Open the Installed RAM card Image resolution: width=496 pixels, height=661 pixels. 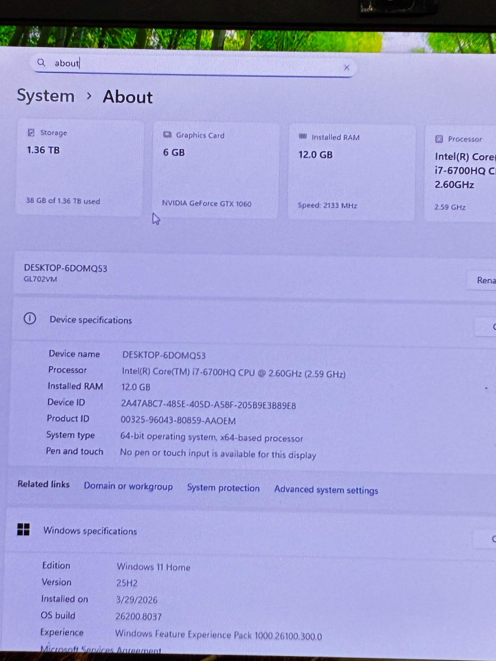tap(351, 172)
